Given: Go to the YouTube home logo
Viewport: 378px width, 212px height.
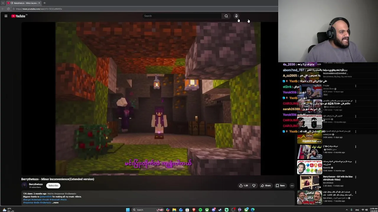Looking at the screenshot, I should click(x=19, y=16).
